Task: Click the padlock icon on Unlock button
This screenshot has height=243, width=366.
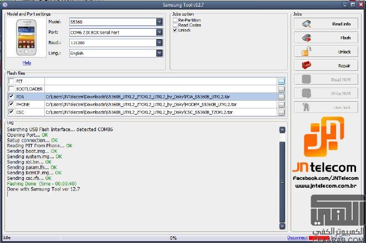Action: pos(307,51)
